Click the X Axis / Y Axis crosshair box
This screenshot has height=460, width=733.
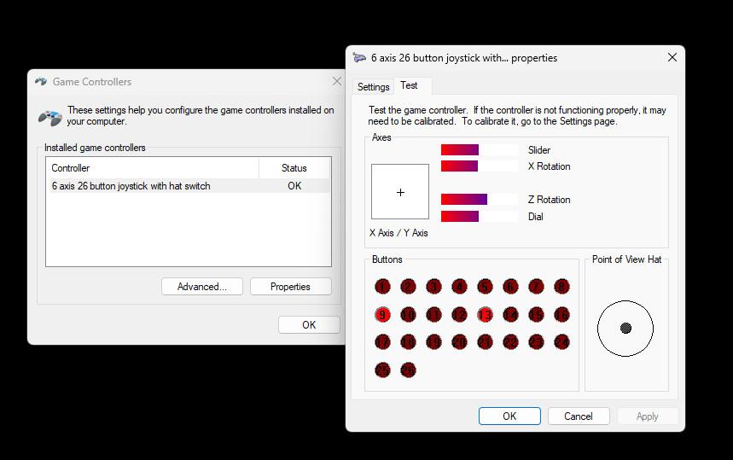[400, 192]
